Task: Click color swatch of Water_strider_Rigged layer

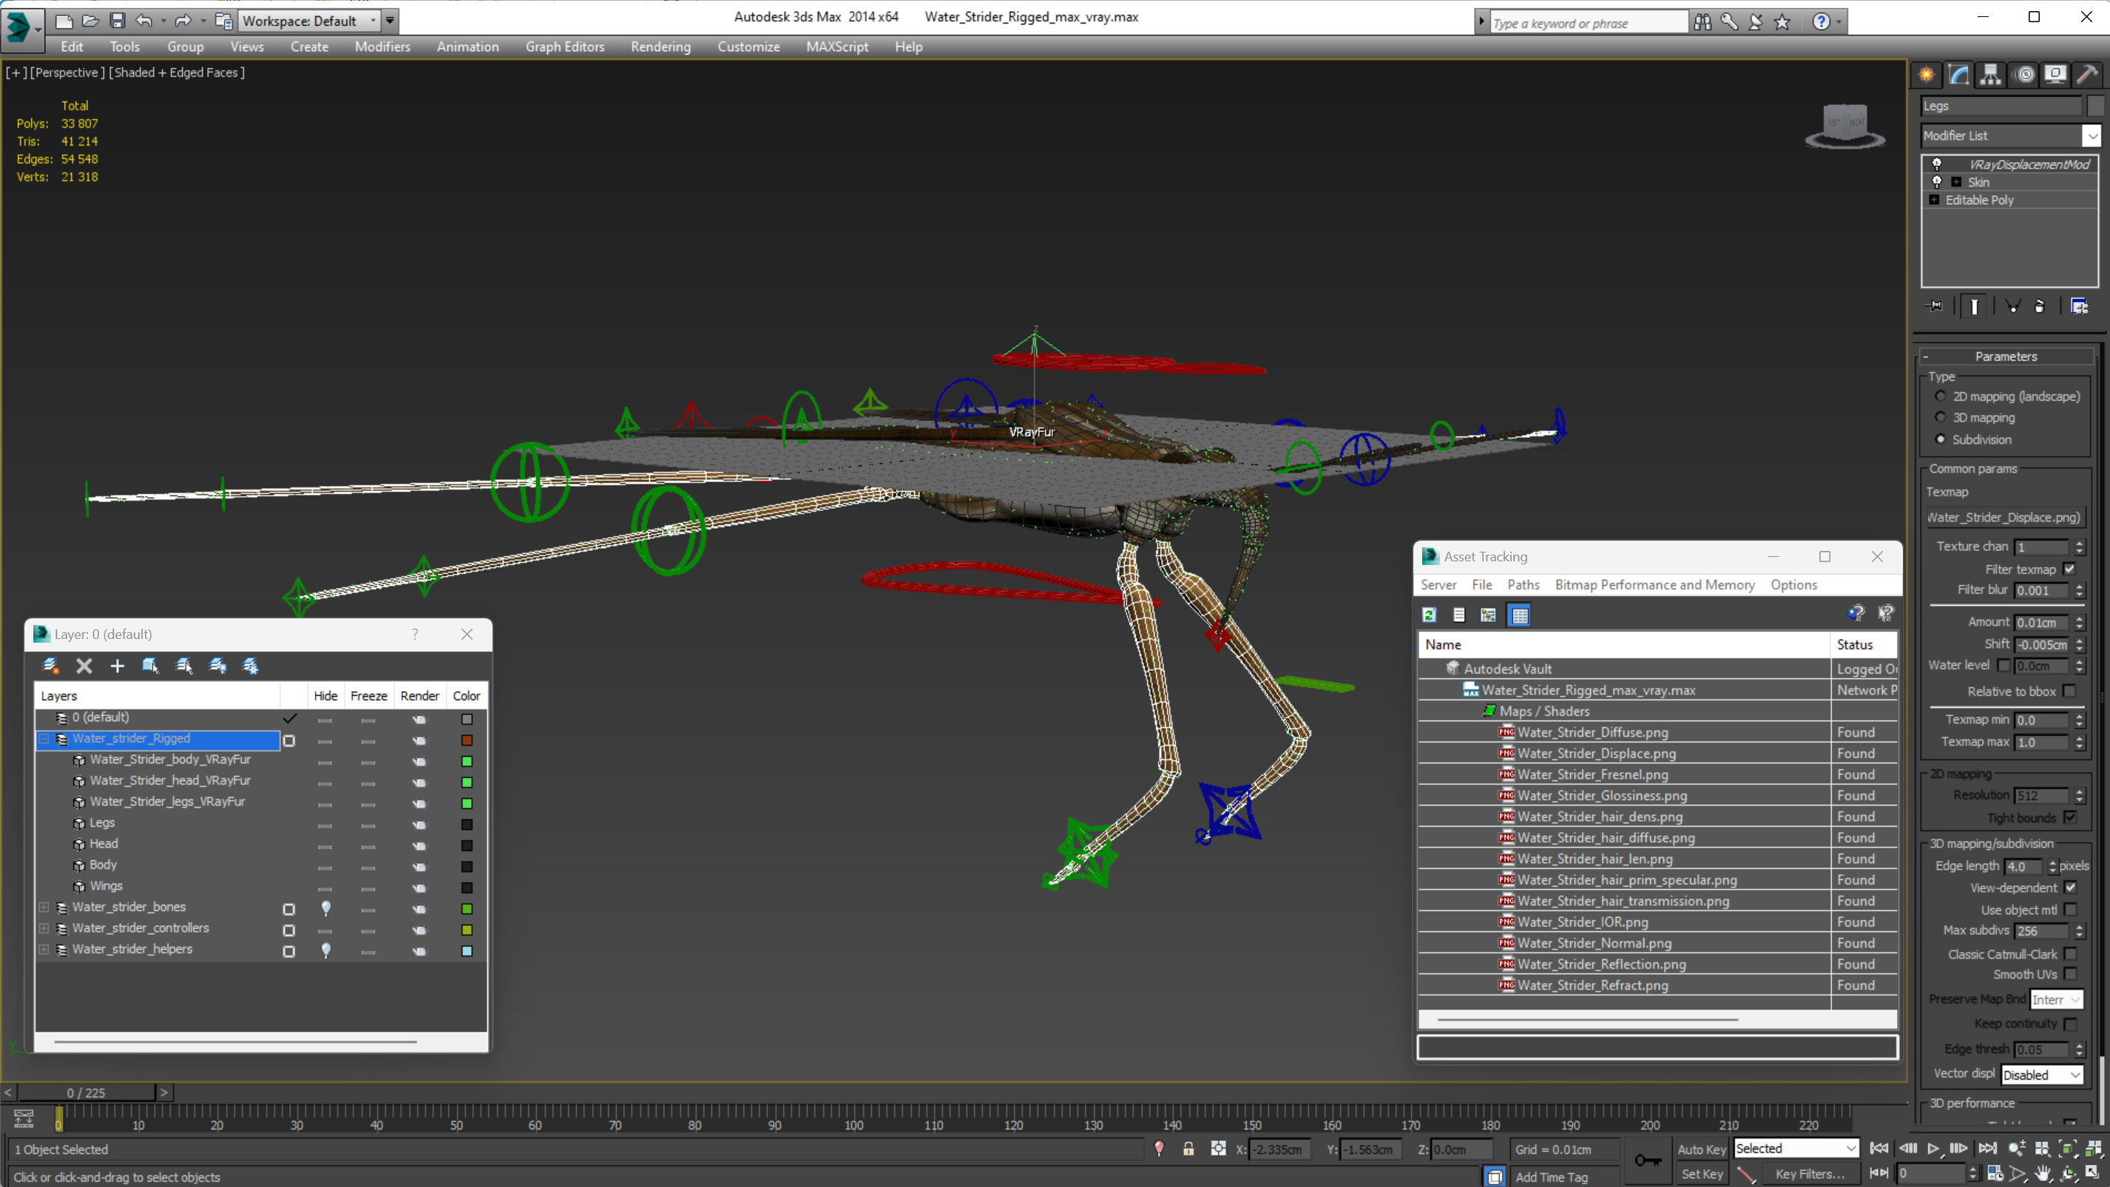Action: point(467,740)
